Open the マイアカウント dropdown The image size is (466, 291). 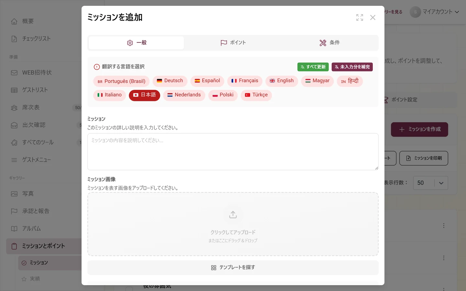click(435, 12)
